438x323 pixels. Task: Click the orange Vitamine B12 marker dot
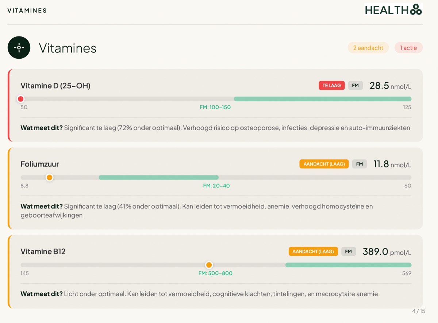[209, 265]
